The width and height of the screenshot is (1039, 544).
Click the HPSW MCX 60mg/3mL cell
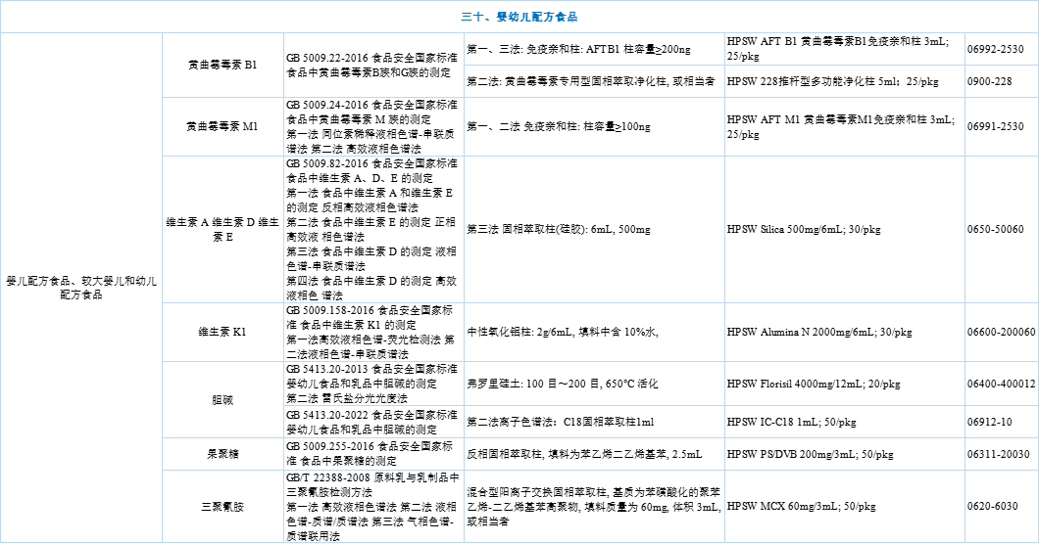point(844,507)
